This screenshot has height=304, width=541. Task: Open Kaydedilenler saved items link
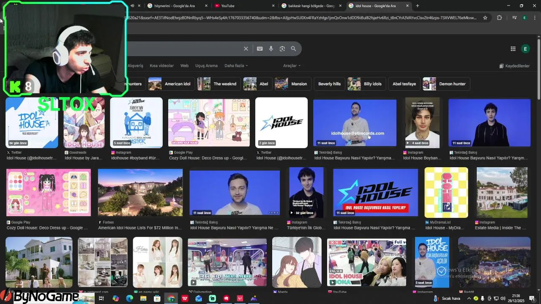coord(514,66)
